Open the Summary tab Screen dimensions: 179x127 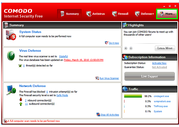(69, 14)
